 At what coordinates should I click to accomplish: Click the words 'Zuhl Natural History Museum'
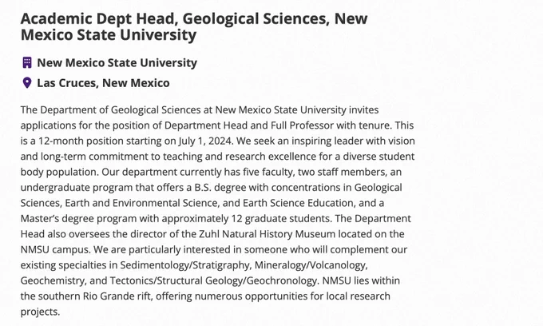267,234
